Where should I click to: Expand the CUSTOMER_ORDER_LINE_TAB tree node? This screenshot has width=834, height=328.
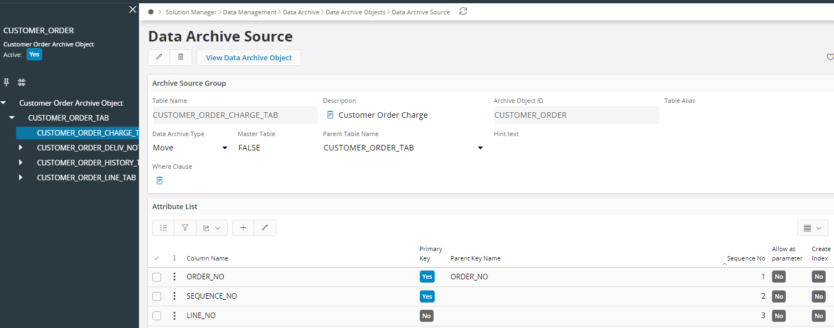pyautogui.click(x=20, y=178)
